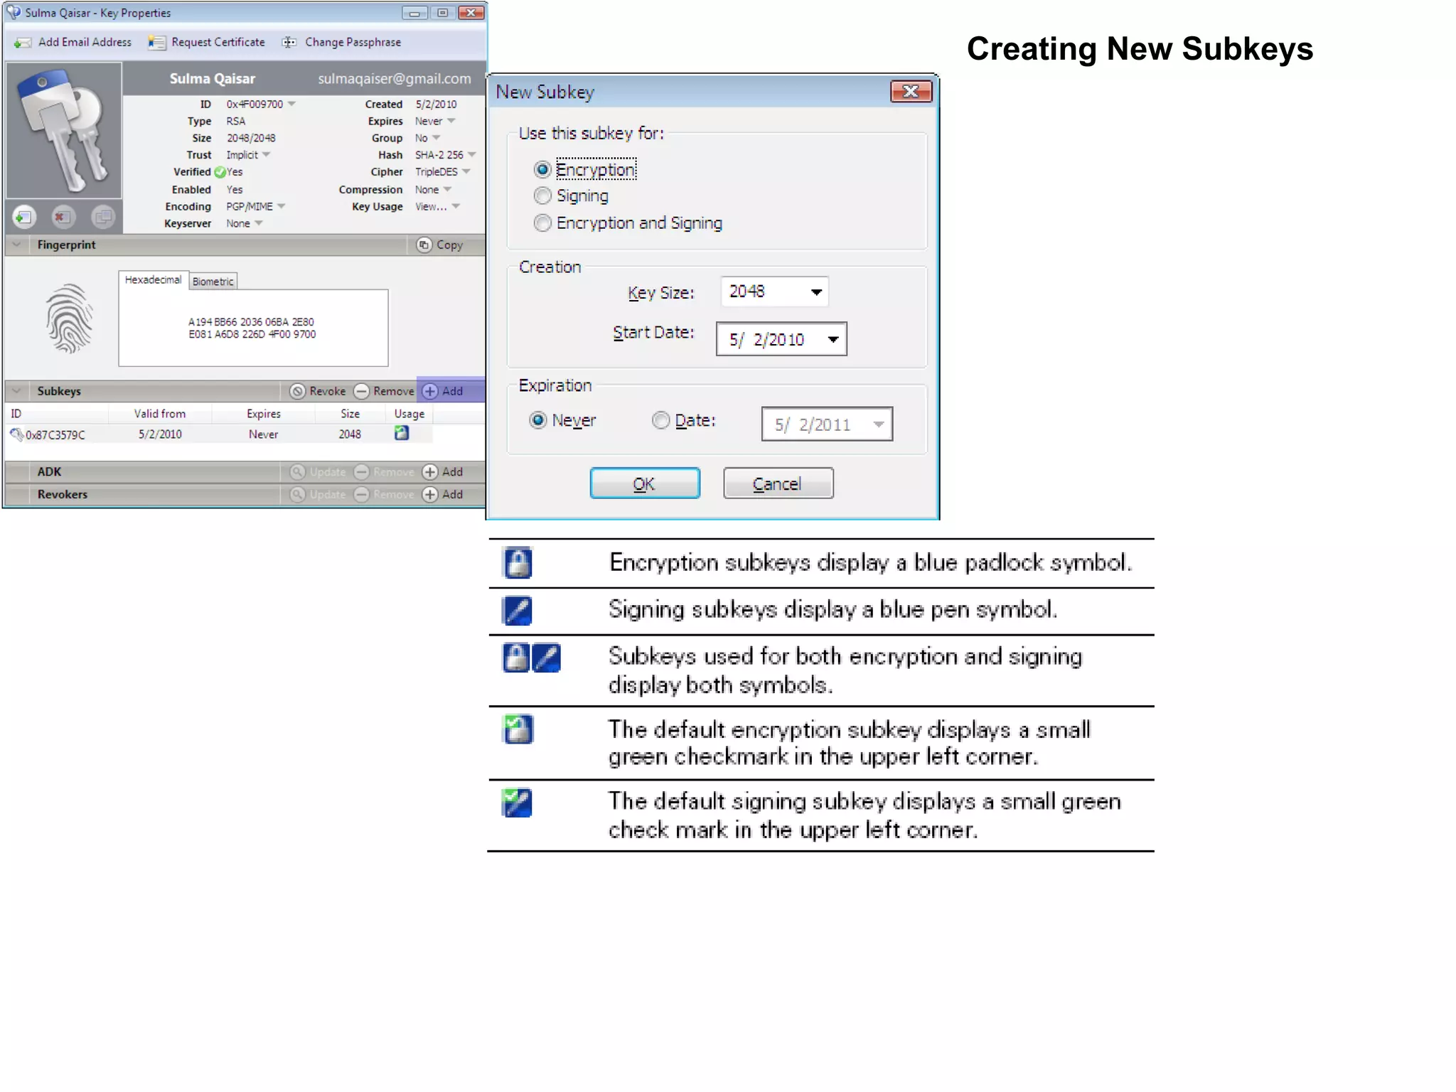Click the Size column header in Subkeys
The image size is (1456, 1092).
click(x=350, y=414)
